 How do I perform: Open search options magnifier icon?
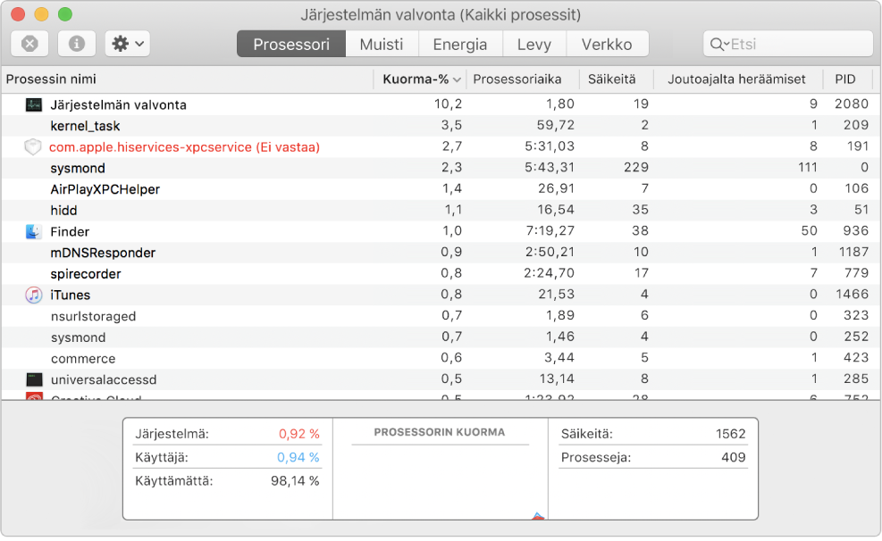pos(718,45)
